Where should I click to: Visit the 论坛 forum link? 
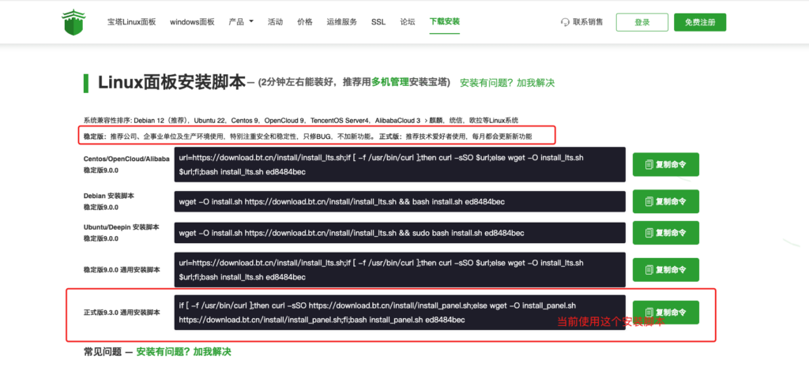pos(408,22)
